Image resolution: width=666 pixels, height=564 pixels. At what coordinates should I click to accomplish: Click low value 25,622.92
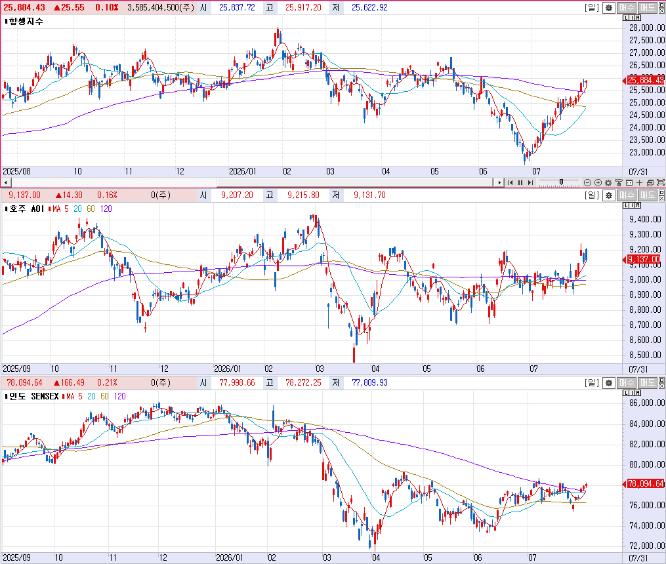tap(369, 8)
